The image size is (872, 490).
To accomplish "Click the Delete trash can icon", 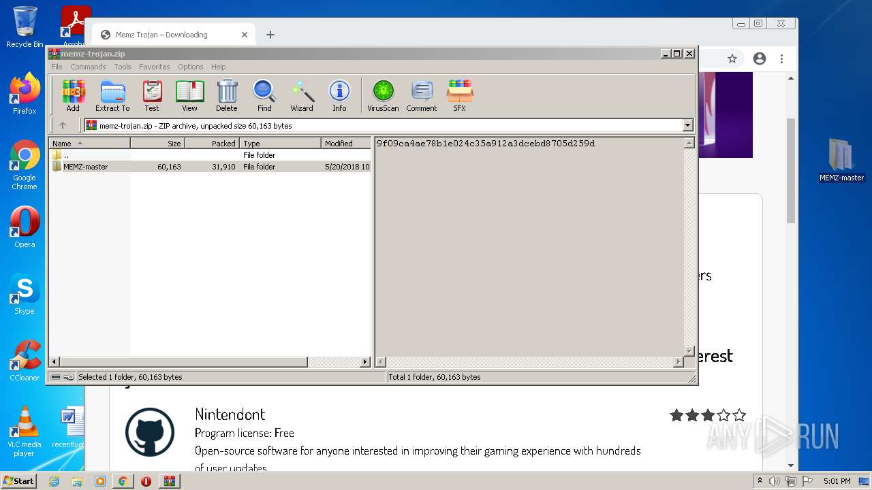I will tap(227, 95).
